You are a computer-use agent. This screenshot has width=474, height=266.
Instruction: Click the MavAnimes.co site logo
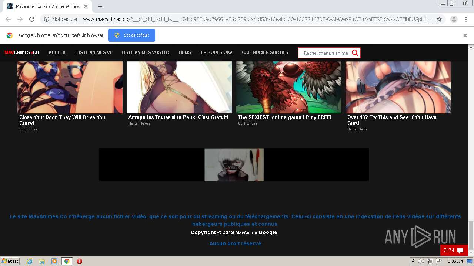[21, 52]
